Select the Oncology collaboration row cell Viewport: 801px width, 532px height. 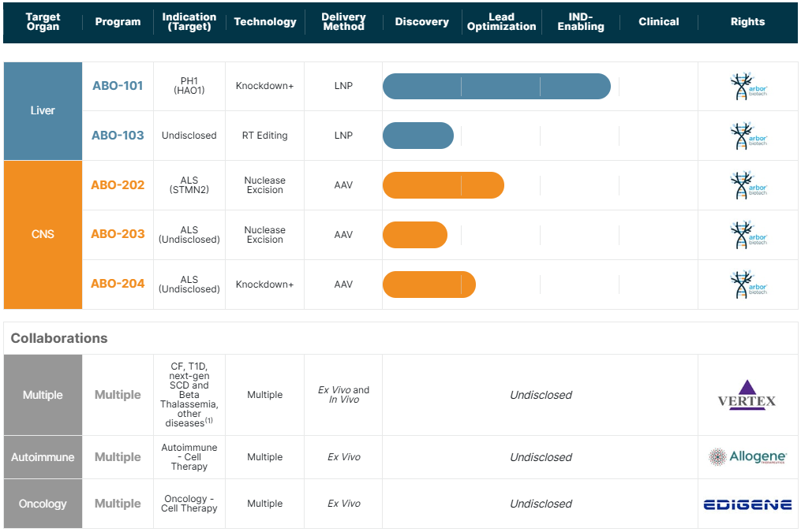point(43,504)
